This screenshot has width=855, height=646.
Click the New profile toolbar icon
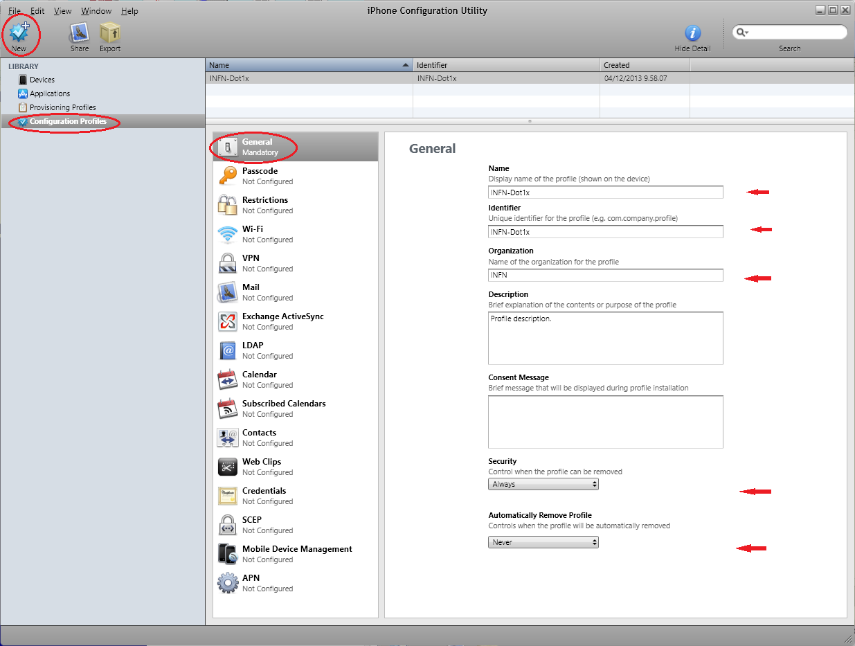(19, 32)
